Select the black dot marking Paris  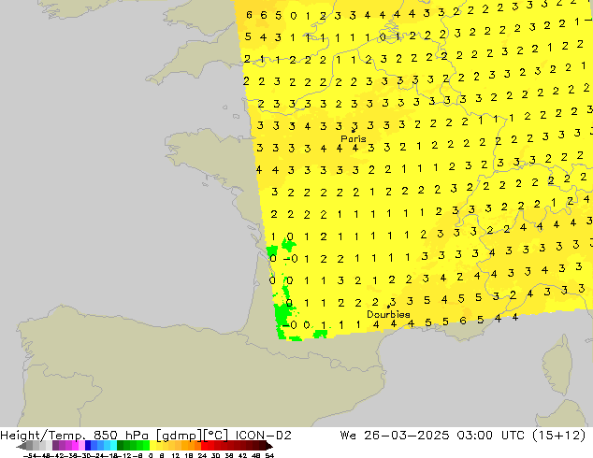coord(354,131)
